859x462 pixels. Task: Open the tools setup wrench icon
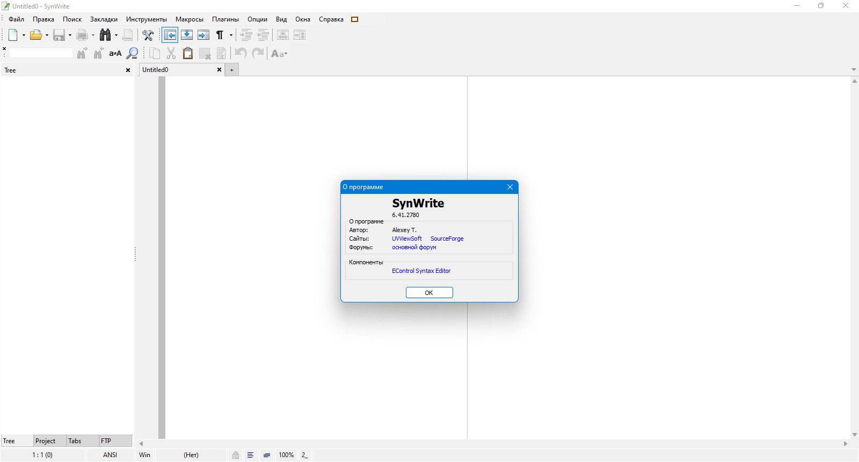point(148,35)
